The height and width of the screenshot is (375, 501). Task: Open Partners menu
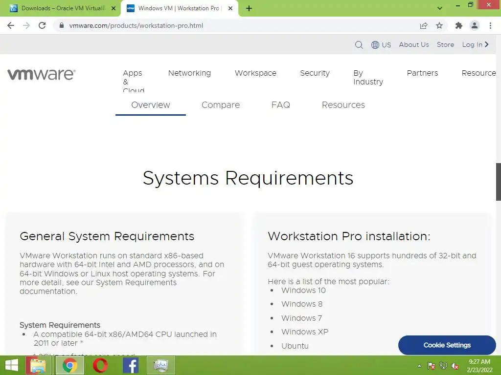422,73
